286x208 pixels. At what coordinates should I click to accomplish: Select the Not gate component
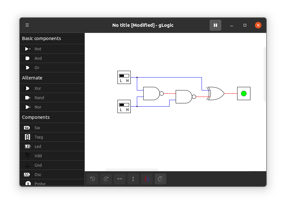[x=52, y=49]
